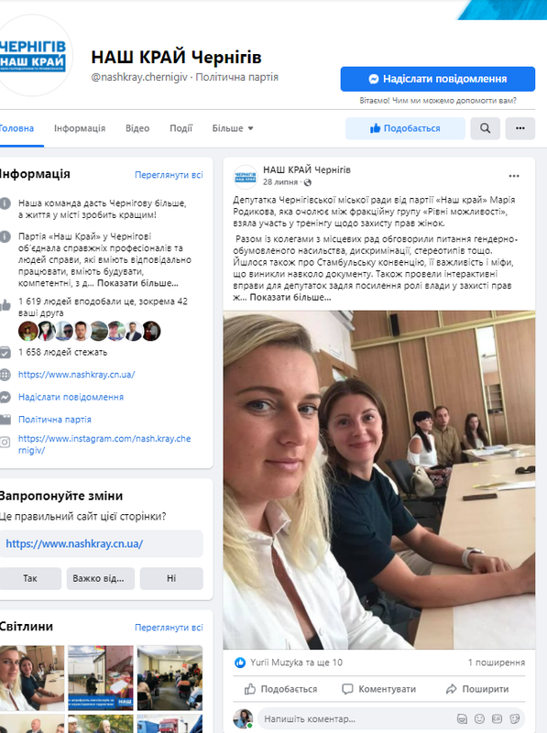Expand the Більше dropdown in page tabs
This screenshot has width=547, height=733.
click(x=233, y=128)
